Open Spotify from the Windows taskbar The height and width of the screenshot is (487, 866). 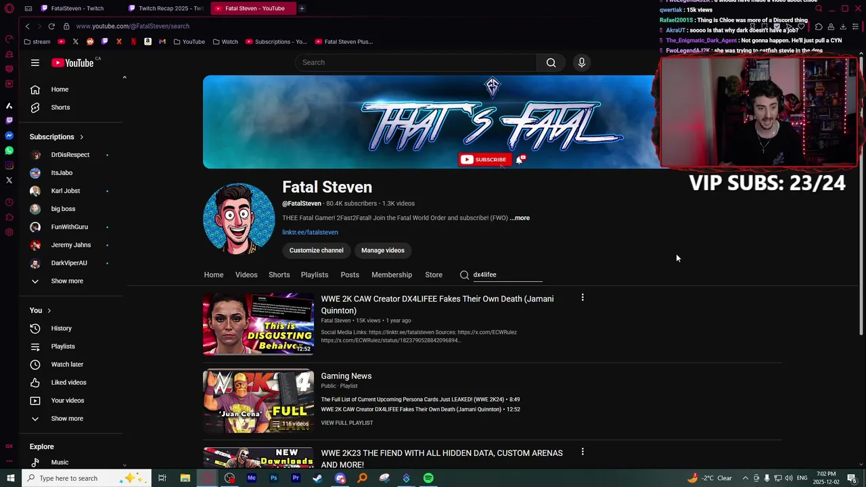pos(428,478)
